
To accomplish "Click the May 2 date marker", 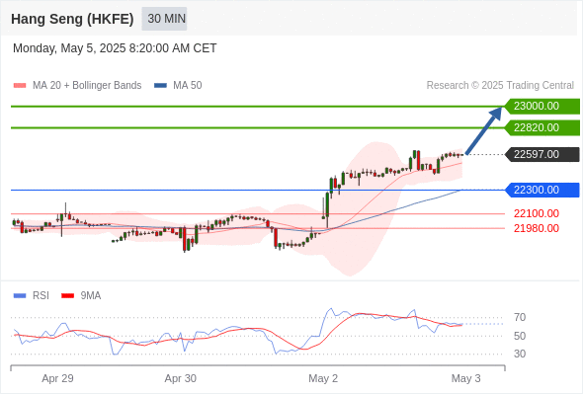I will tap(323, 378).
